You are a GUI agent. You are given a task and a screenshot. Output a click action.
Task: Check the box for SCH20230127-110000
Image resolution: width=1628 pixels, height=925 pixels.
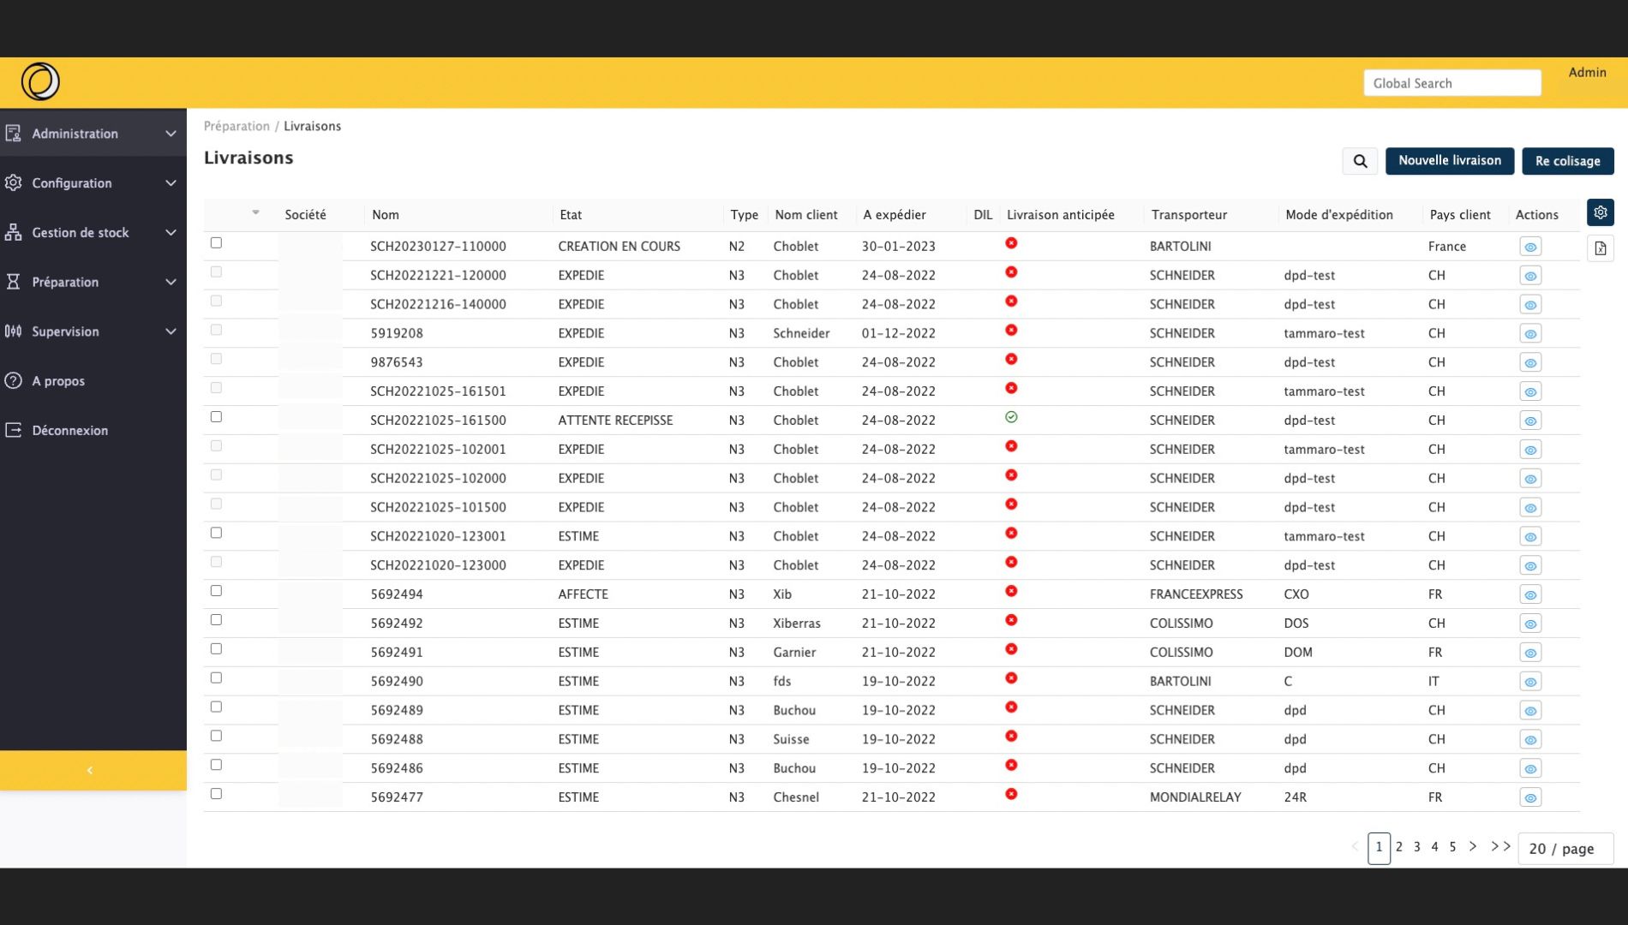[216, 243]
